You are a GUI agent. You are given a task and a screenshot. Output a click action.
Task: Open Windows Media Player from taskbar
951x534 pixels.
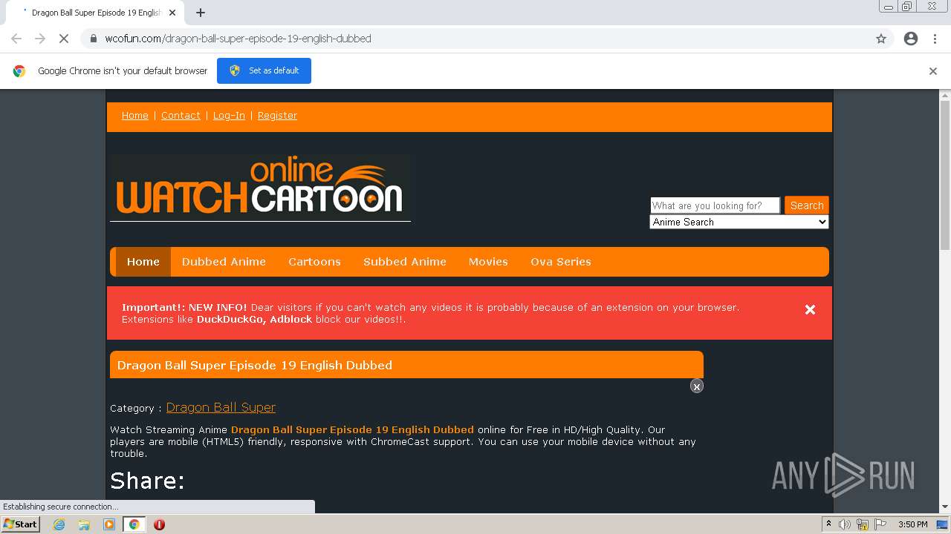pyautogui.click(x=109, y=524)
